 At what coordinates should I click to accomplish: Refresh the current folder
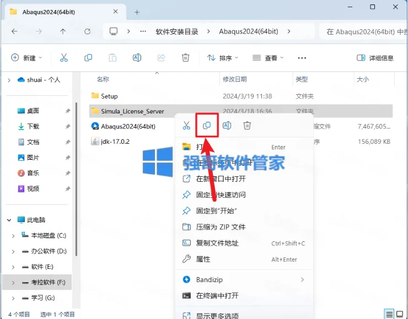[x=88, y=31]
